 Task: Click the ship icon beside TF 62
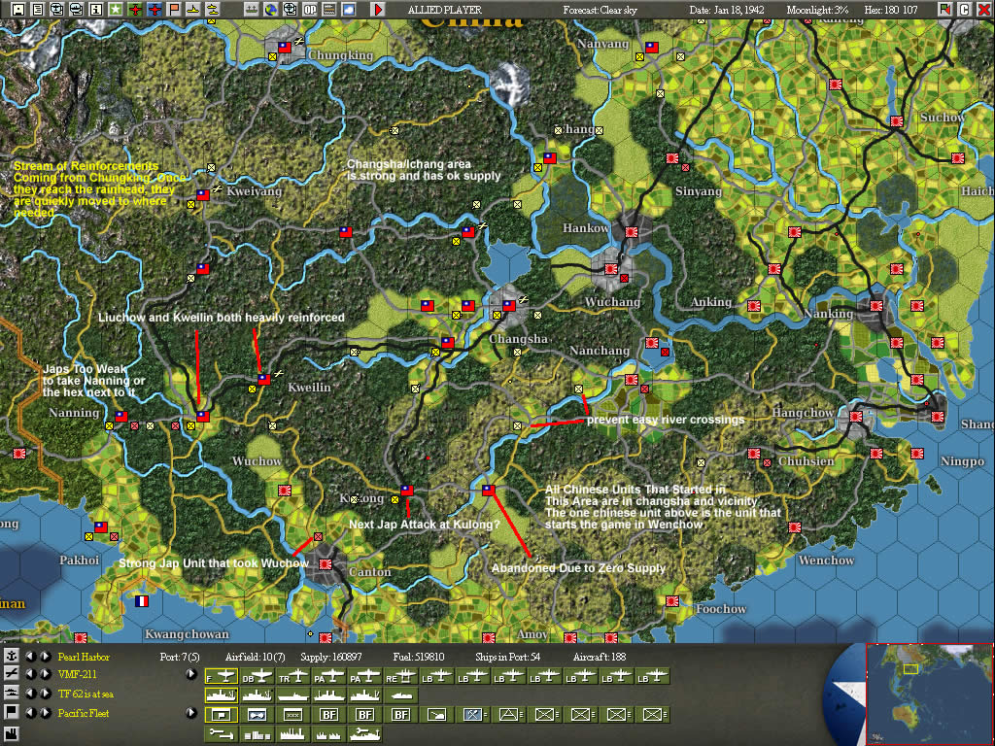(11, 694)
